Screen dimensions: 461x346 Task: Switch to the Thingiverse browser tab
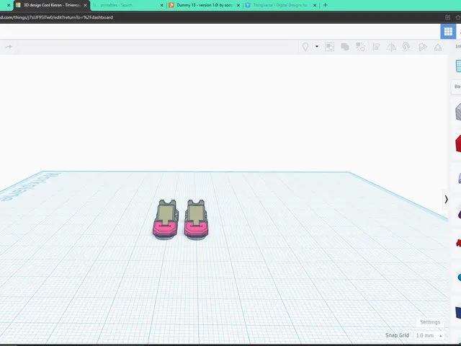[281, 5]
